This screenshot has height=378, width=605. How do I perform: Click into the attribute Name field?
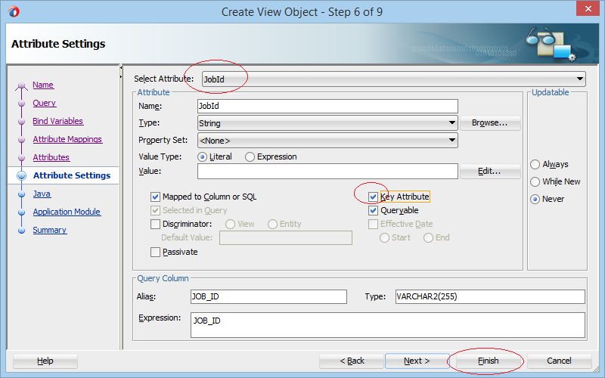[x=327, y=106]
